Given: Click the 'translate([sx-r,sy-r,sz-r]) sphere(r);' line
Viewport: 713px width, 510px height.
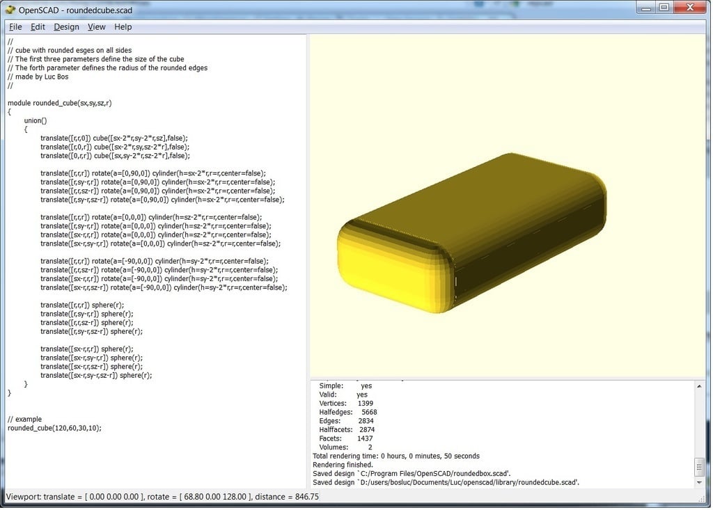Looking at the screenshot, I should [96, 375].
